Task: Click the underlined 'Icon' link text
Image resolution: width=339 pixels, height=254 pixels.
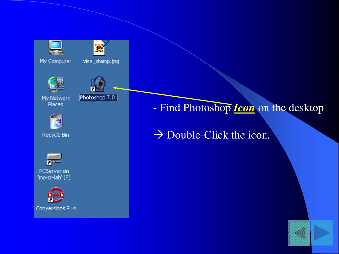Action: pyautogui.click(x=244, y=108)
